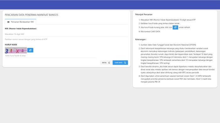Click text 'Ketikkan huruf kode yang tertera dalam kotak'
The width and height of the screenshot is (220, 123).
pyautogui.click(x=160, y=23)
